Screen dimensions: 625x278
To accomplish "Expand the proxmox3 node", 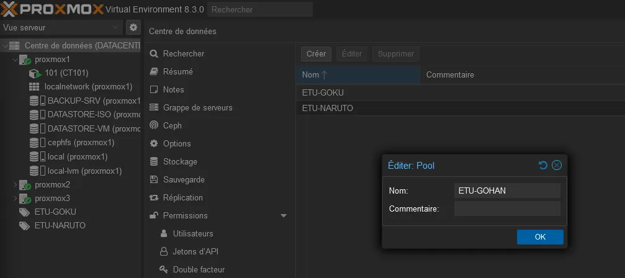I will tap(15, 199).
